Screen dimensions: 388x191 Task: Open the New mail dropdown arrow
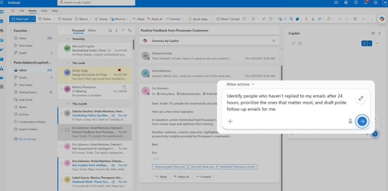pyautogui.click(x=33, y=19)
